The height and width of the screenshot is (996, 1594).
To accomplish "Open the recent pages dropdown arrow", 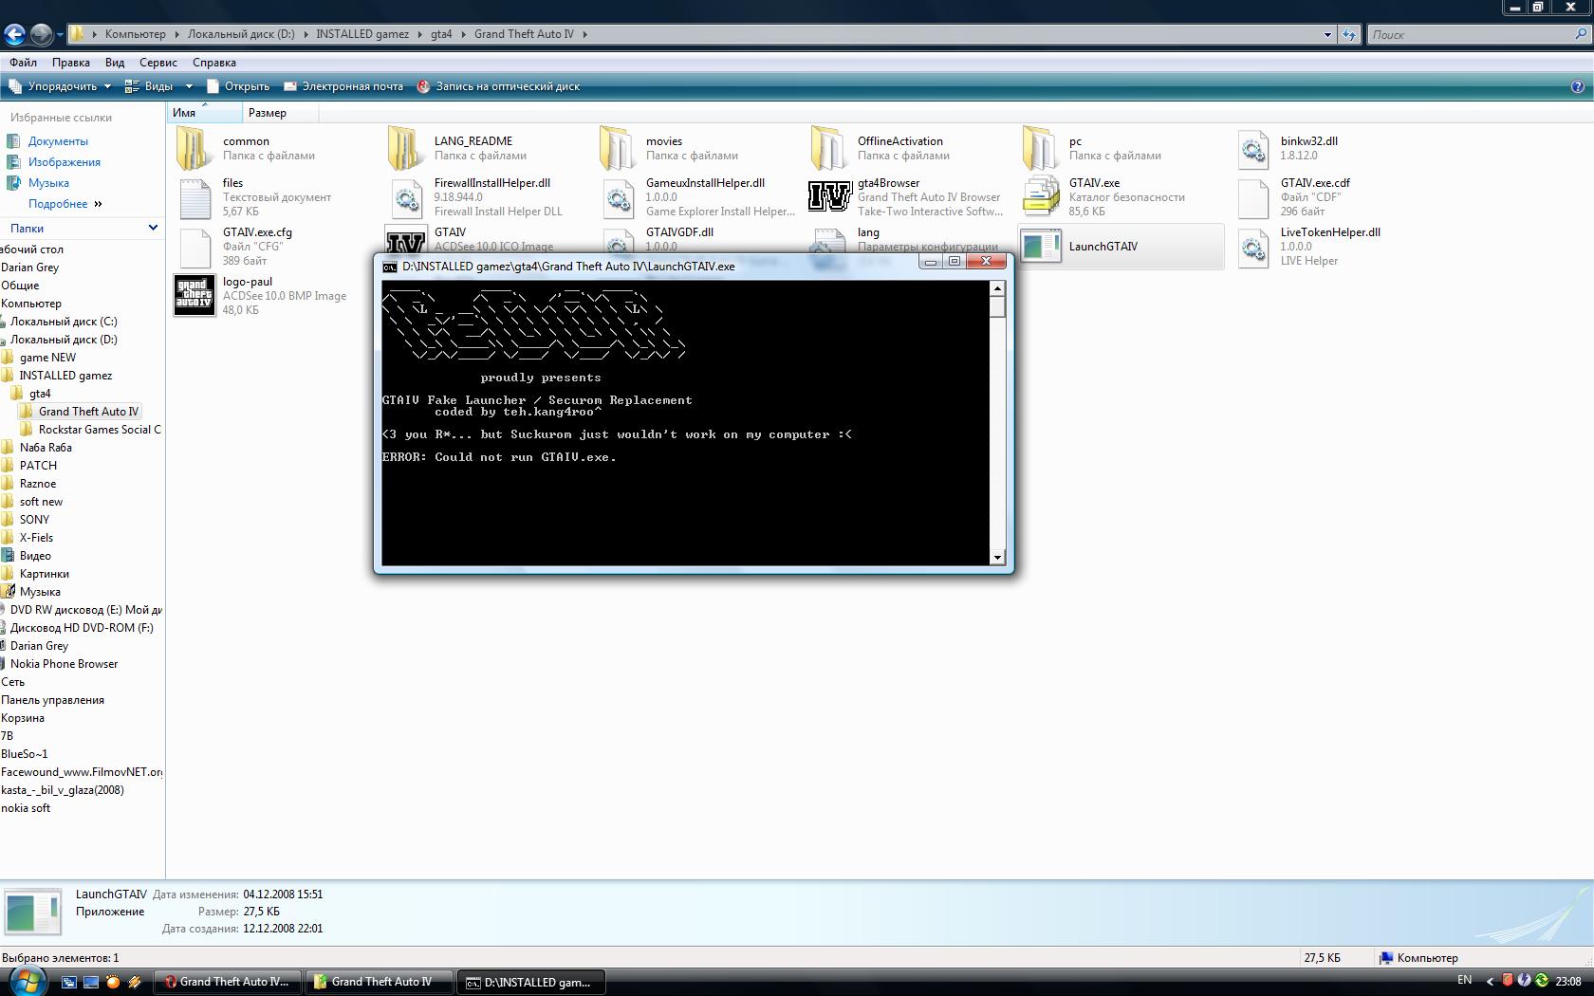I will pos(60,35).
